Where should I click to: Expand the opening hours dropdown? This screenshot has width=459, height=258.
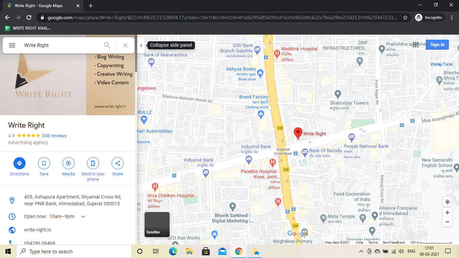(x=83, y=217)
